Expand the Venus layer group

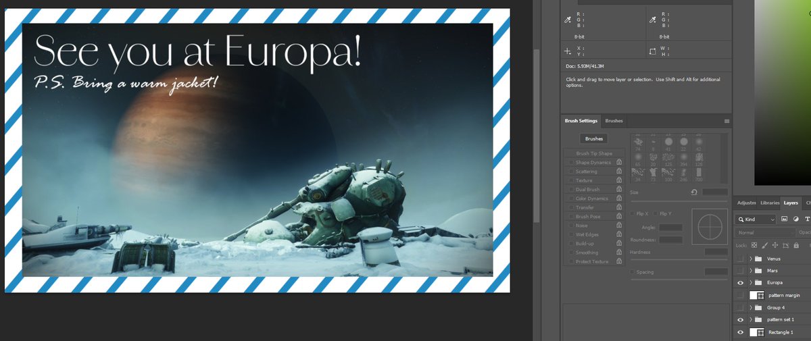coord(751,259)
